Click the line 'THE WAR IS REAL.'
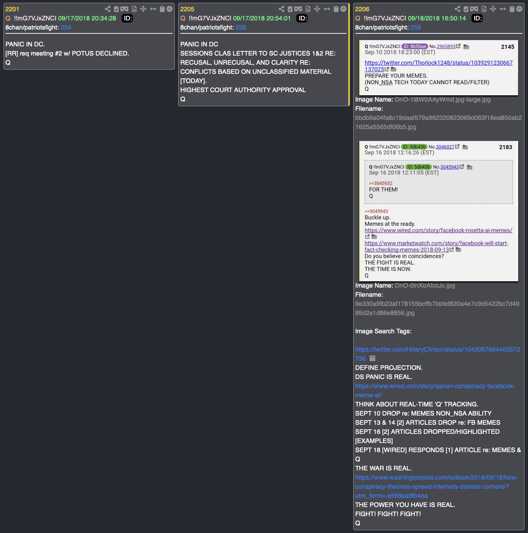This screenshot has width=528, height=533. [x=383, y=468]
